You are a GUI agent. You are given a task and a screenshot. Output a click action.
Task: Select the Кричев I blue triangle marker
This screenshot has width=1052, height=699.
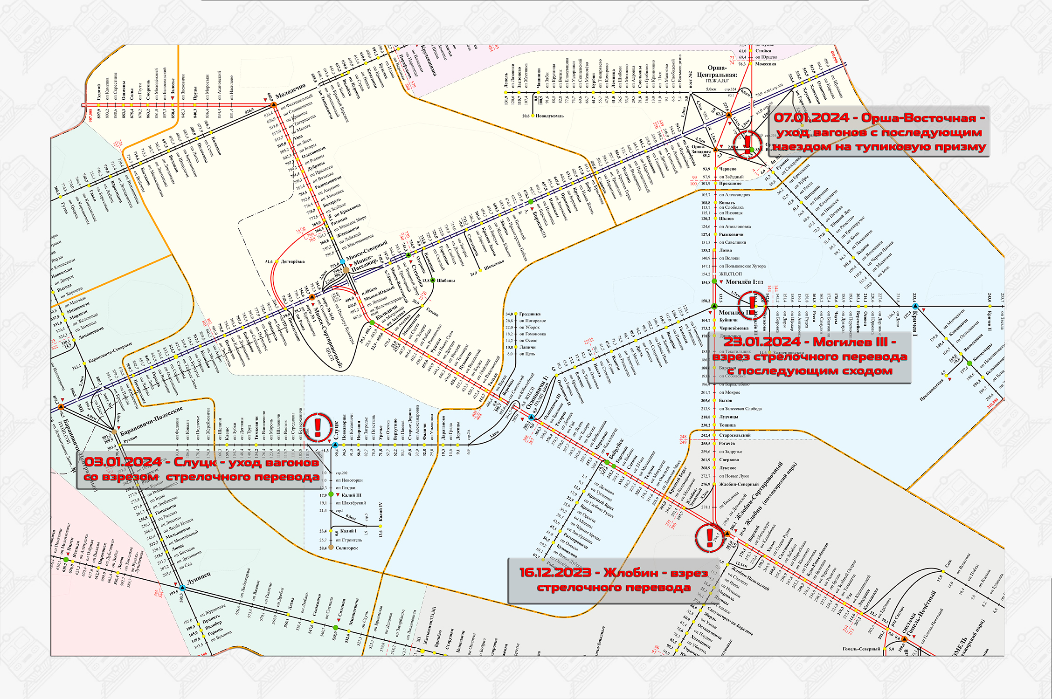pyautogui.click(x=915, y=307)
